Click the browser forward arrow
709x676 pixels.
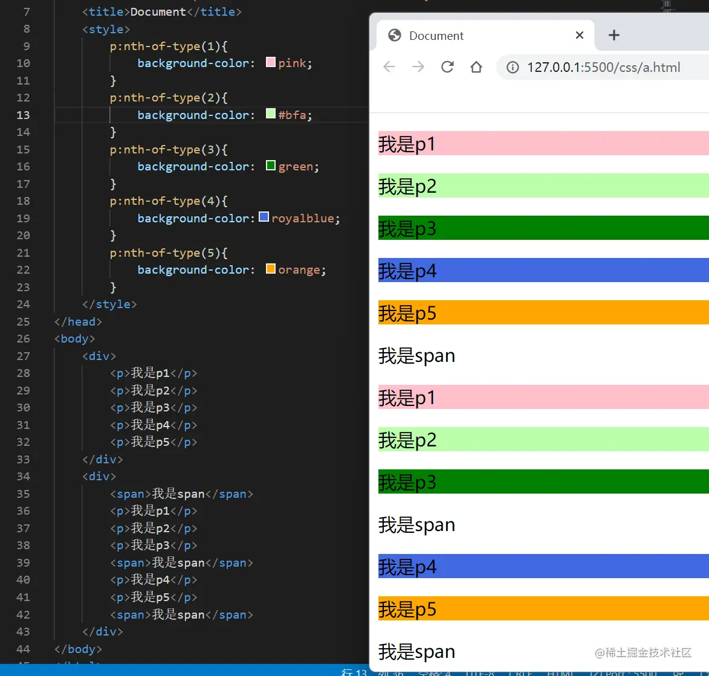418,67
